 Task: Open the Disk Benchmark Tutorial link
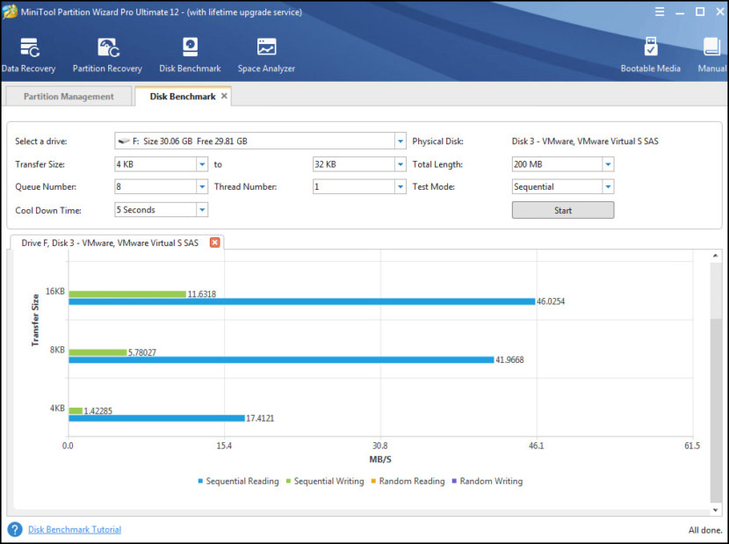click(x=74, y=530)
